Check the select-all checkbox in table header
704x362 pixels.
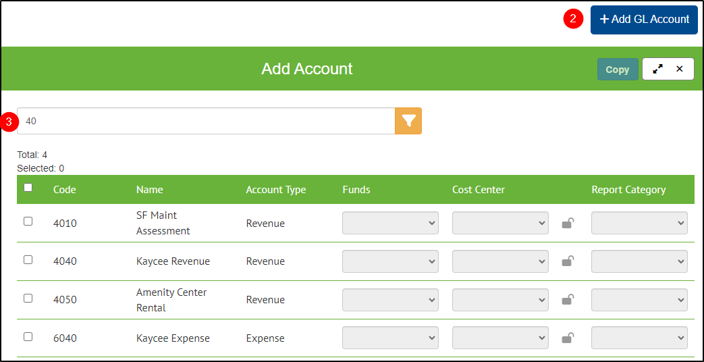[28, 188]
